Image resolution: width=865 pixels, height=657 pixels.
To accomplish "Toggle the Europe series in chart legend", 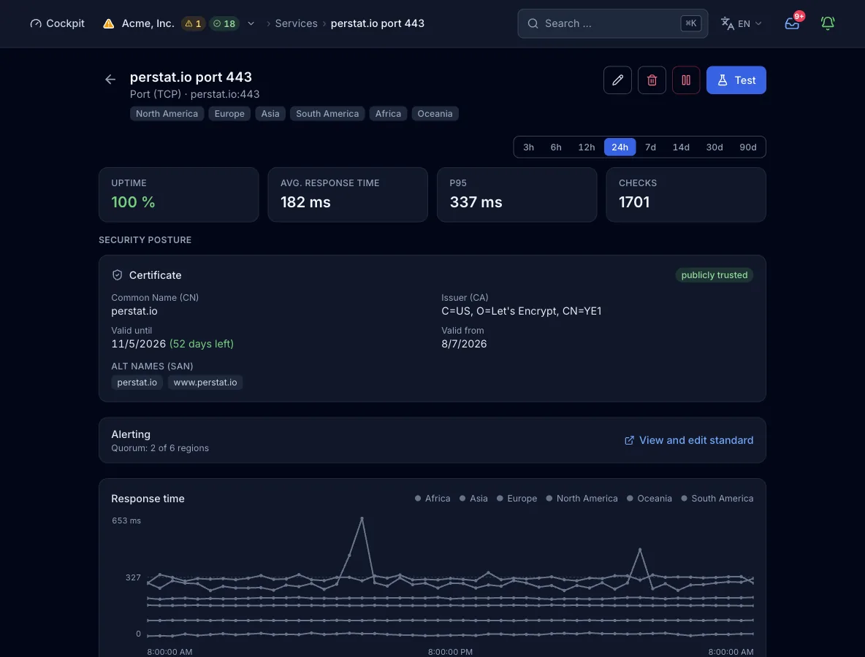I will point(517,499).
